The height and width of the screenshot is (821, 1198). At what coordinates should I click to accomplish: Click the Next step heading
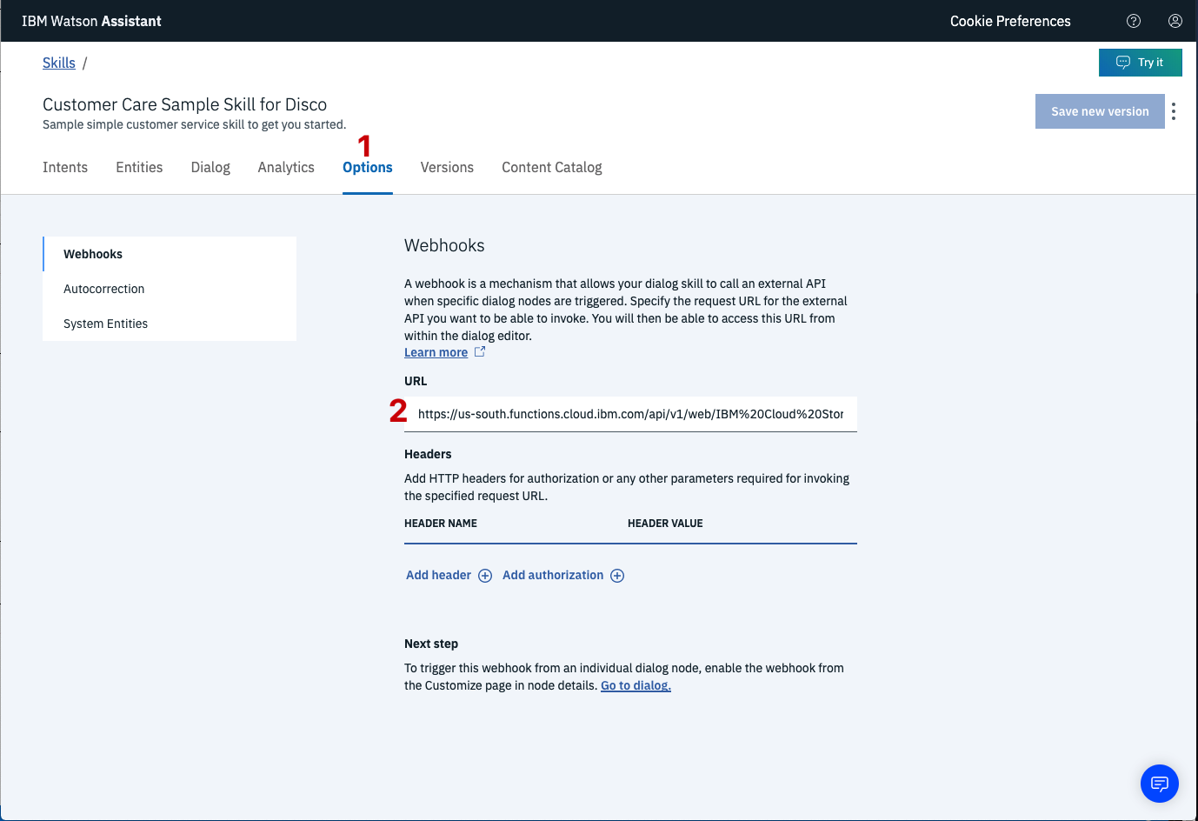point(431,644)
